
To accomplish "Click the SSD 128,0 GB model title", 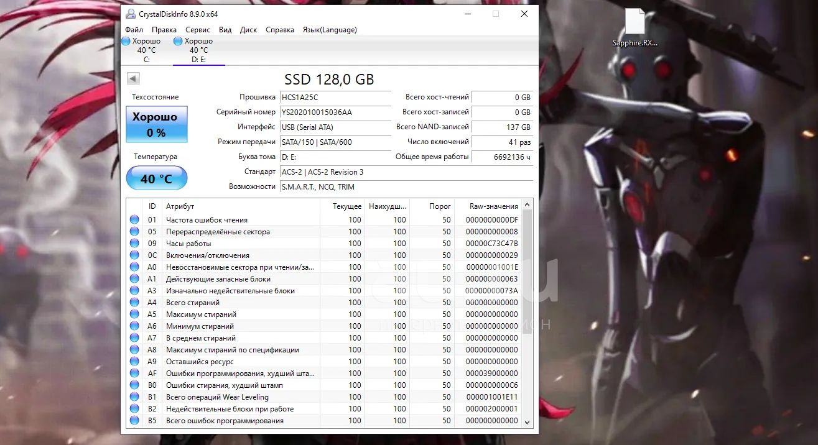I will point(329,79).
